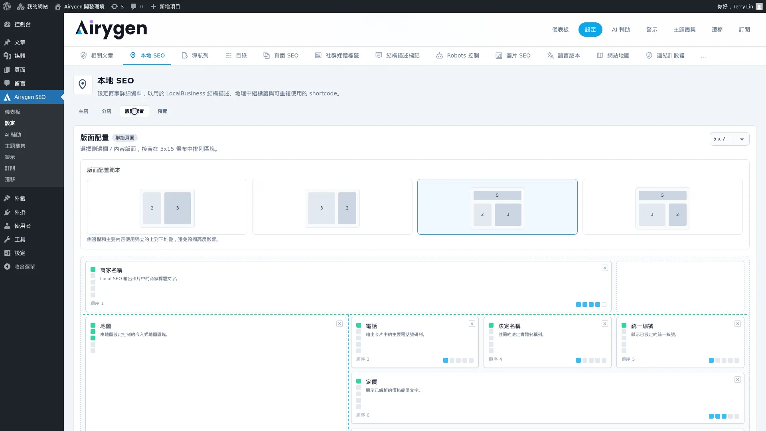Switch to the 結構描述標記 tab
The image size is (766, 431).
[x=398, y=55]
